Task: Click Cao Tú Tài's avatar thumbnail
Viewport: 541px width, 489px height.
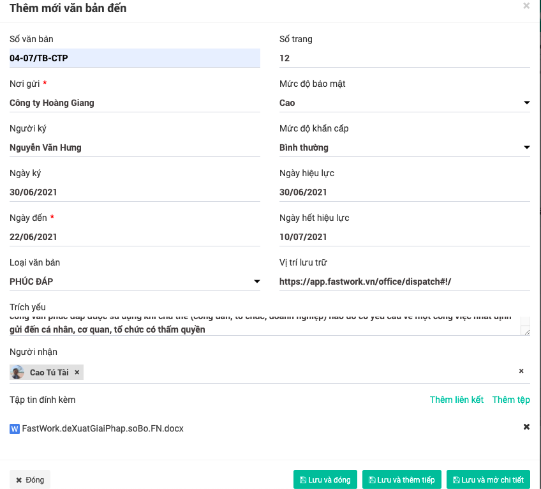Action: [x=19, y=372]
